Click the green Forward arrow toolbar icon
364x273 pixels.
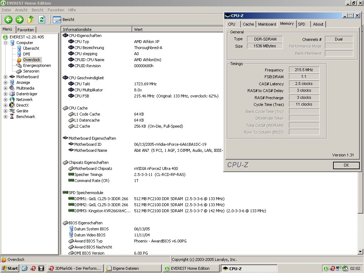click(x=20, y=20)
